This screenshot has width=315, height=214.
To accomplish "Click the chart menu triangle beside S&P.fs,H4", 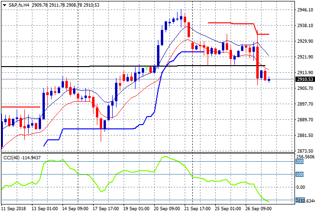I will coord(4,5).
